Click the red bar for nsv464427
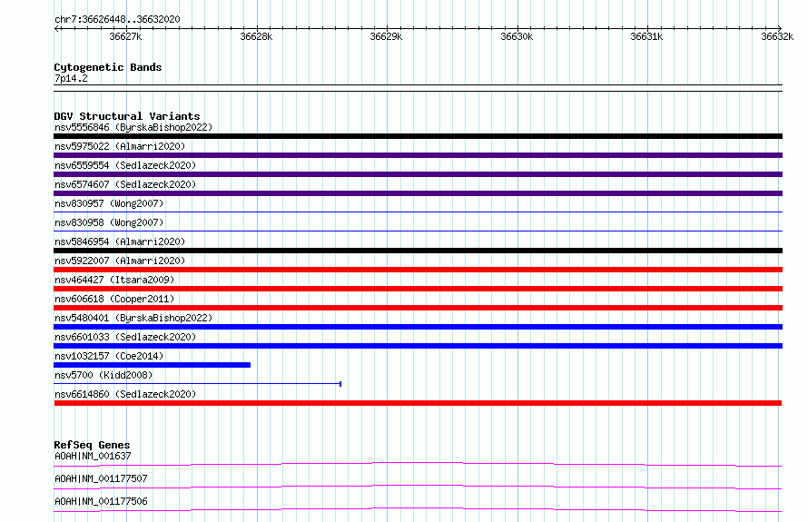 418,289
